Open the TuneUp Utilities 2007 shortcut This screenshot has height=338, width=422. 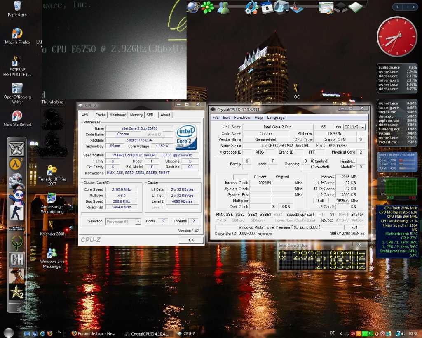pyautogui.click(x=52, y=175)
